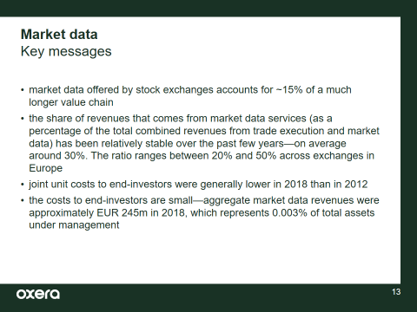Click the 'Market data' slide title

tap(59, 35)
